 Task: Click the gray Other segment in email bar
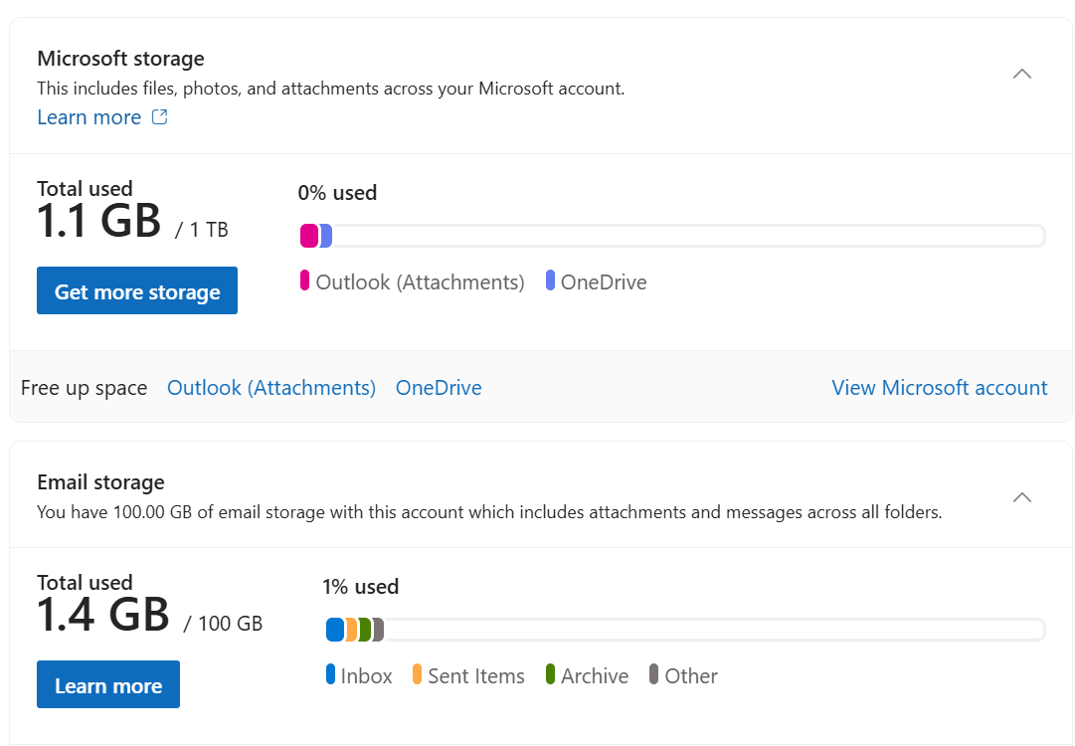click(x=378, y=630)
